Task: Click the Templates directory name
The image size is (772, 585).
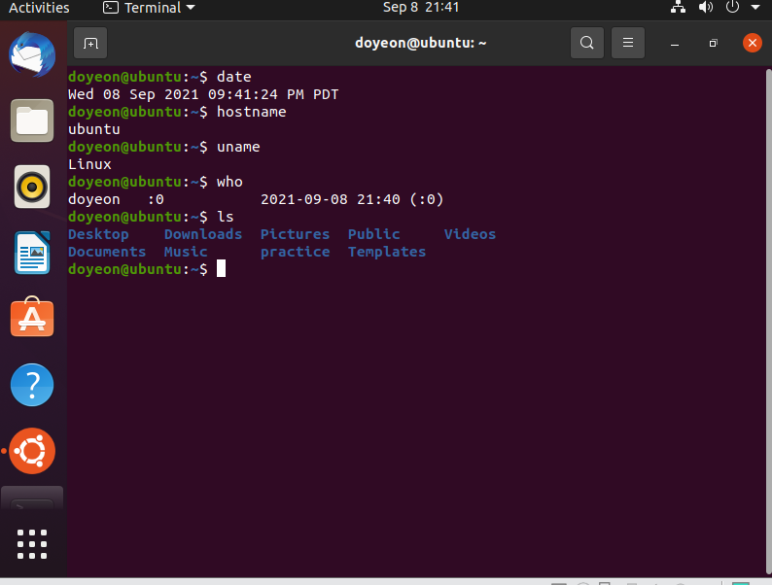Action: (387, 253)
